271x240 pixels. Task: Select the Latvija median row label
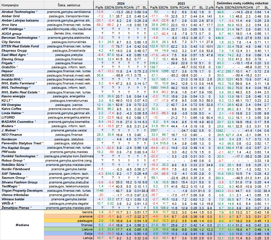[88, 238]
